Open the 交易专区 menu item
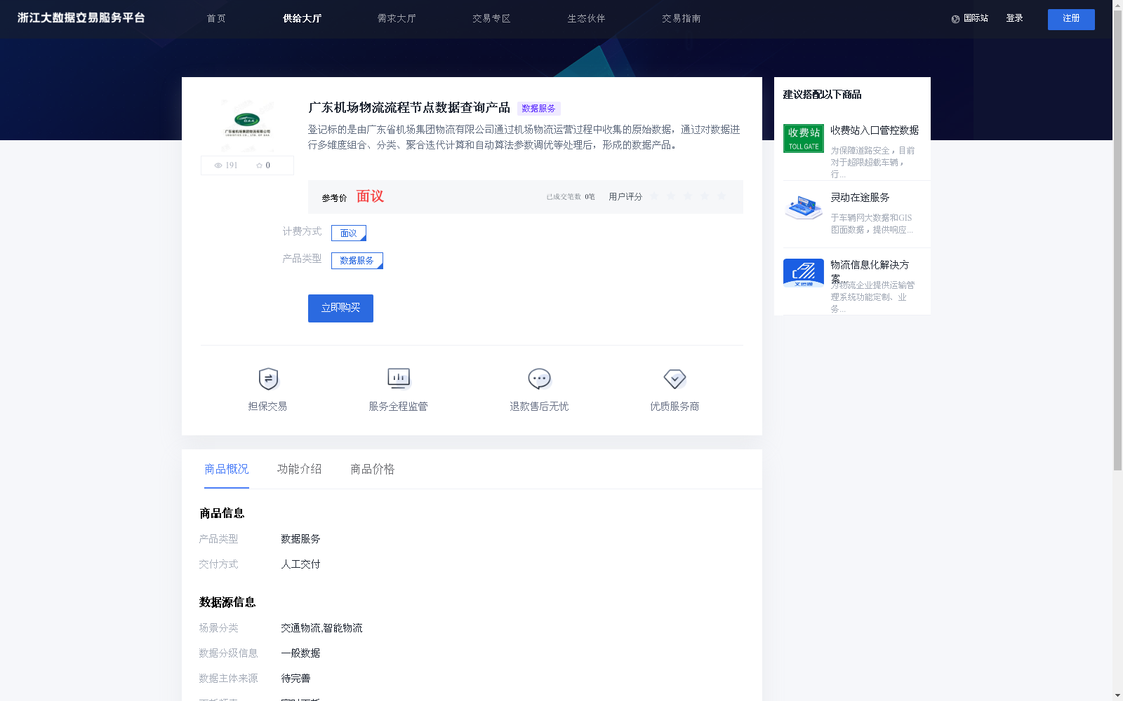The width and height of the screenshot is (1123, 701). point(491,19)
